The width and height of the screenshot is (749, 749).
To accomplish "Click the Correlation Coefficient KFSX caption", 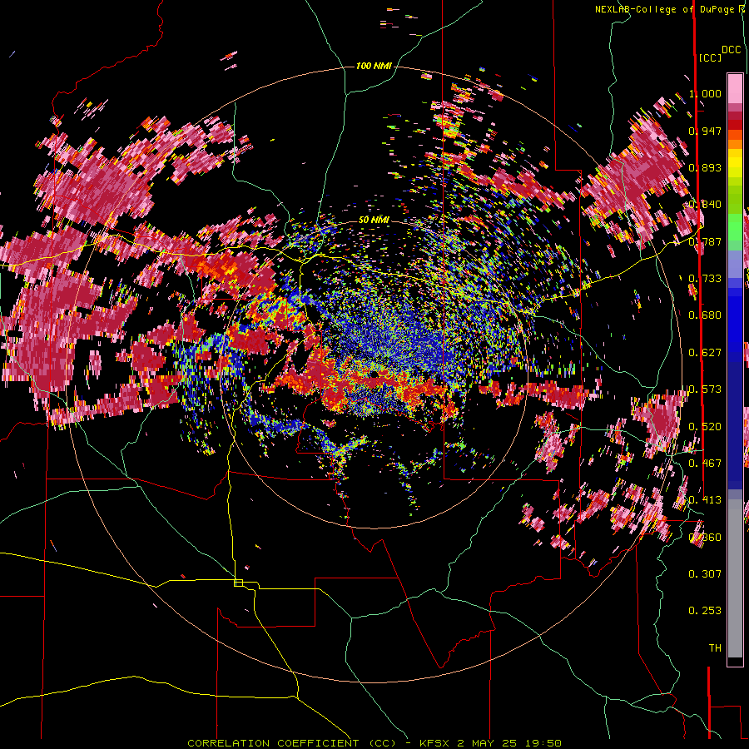I will pyautogui.click(x=374, y=743).
